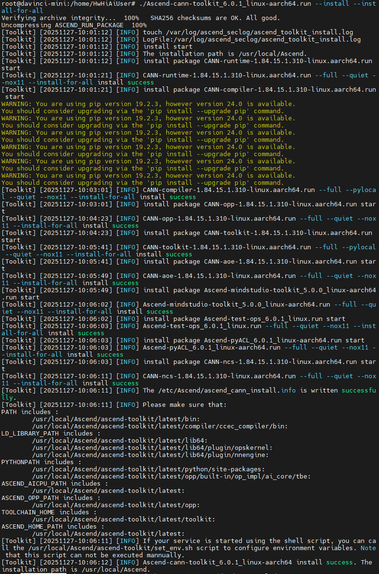Click green 'success' on the Ascend-pyACL result line
This screenshot has height=574, width=379.
point(110,355)
